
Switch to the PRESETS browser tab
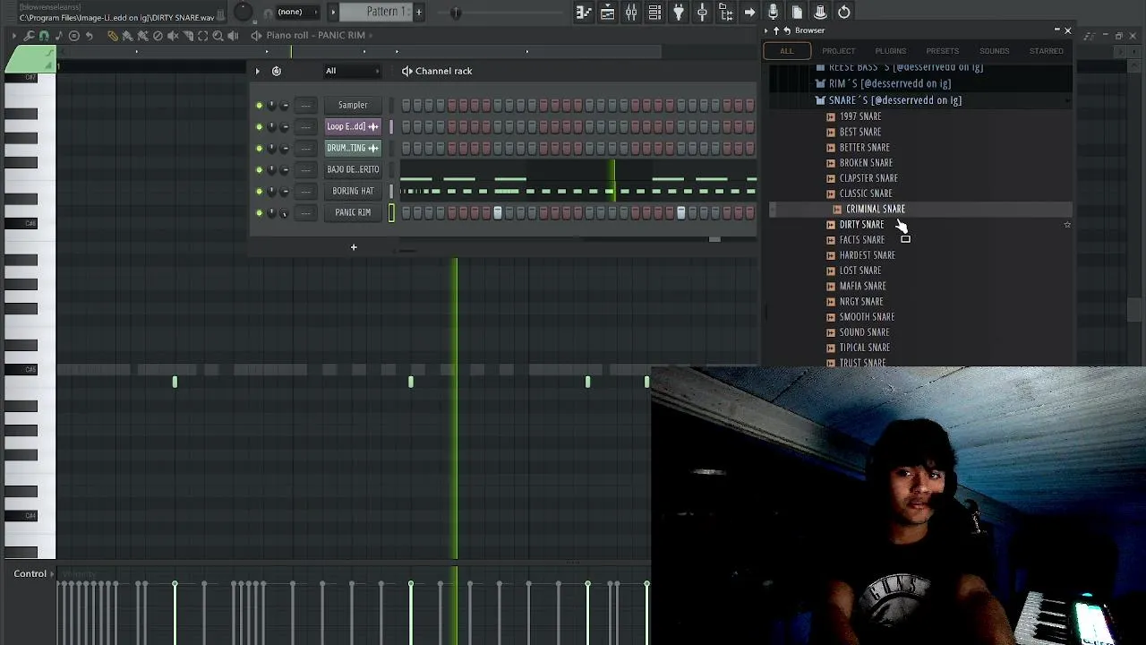(x=943, y=51)
